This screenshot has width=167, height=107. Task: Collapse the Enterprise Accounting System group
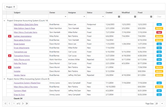(4, 20)
